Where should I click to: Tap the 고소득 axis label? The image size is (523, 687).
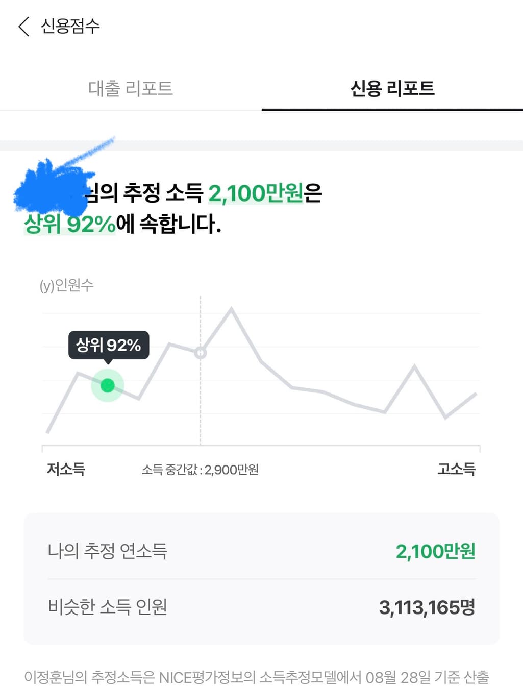pos(456,469)
